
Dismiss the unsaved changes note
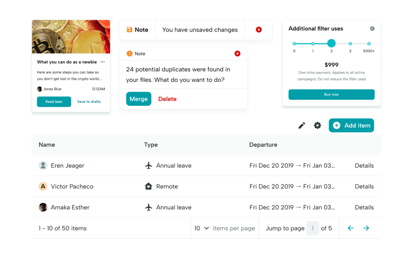coord(259,30)
